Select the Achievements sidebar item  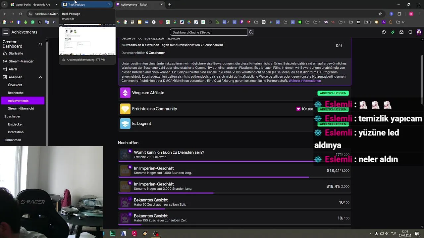point(23,100)
